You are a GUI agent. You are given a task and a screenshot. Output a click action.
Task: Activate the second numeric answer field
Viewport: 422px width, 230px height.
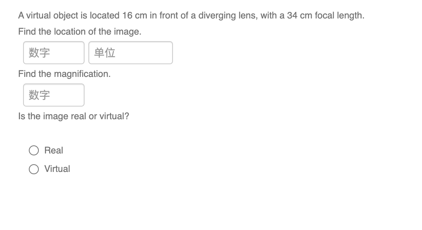[53, 95]
